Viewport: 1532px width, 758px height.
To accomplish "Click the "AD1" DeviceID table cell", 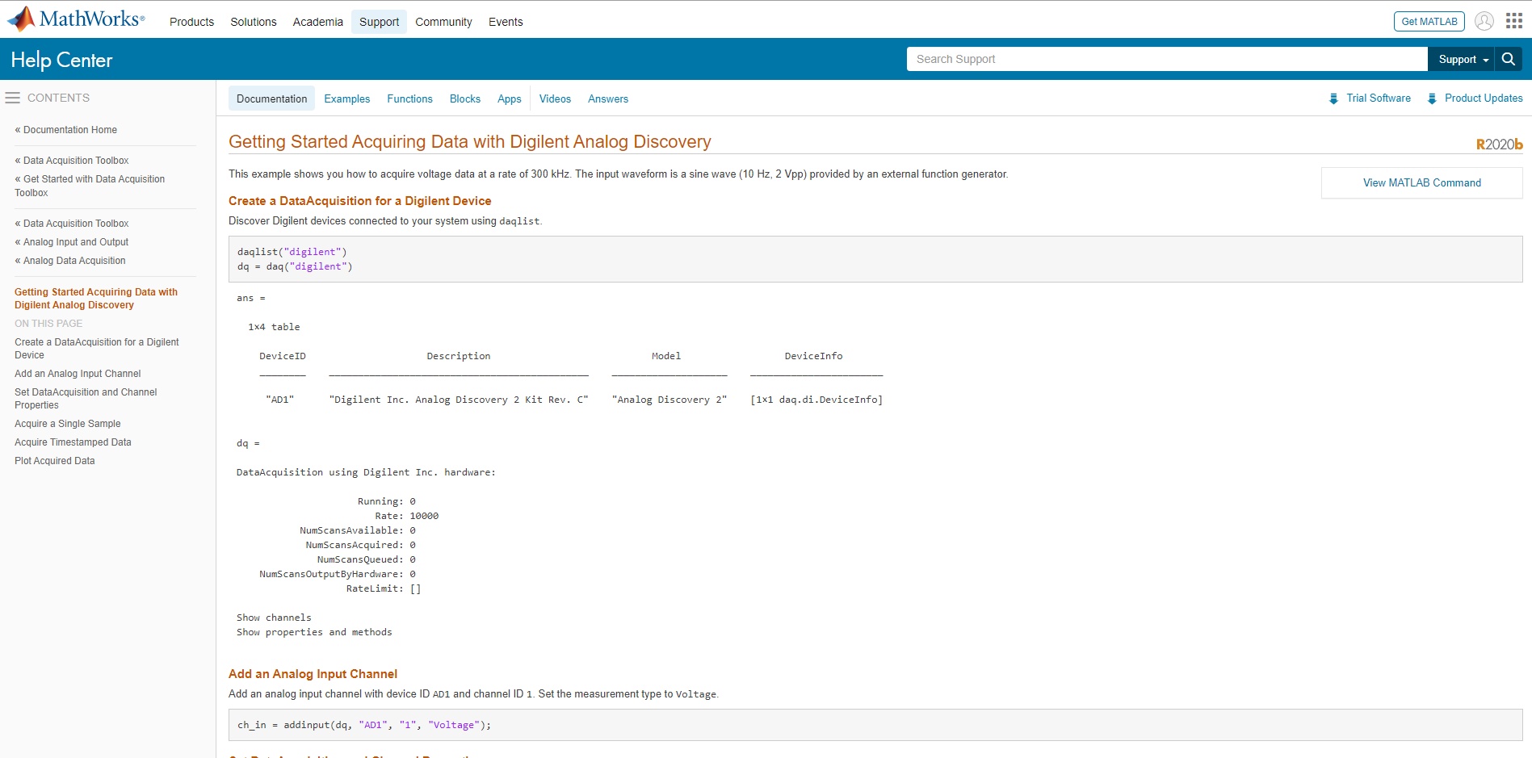I will pyautogui.click(x=279, y=400).
